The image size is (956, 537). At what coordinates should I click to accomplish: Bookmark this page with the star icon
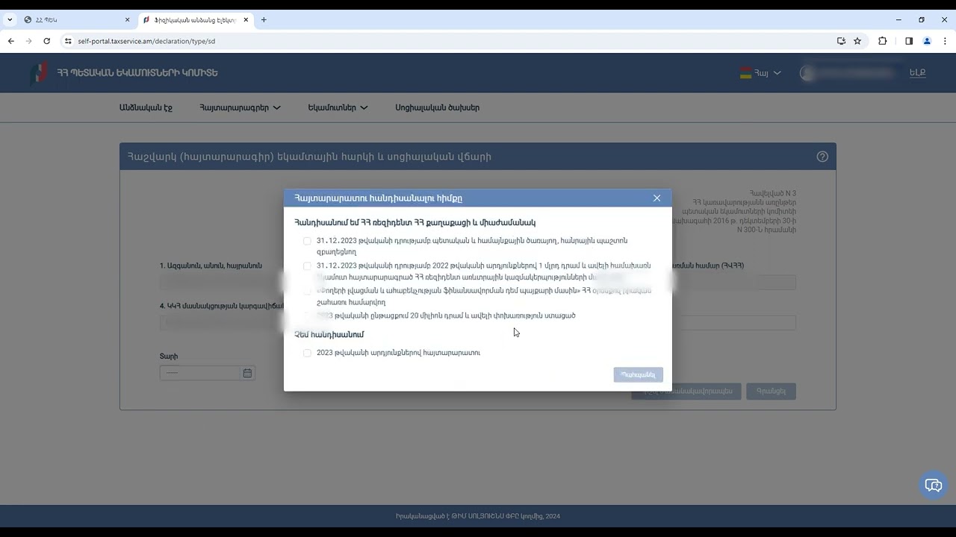pos(857,41)
